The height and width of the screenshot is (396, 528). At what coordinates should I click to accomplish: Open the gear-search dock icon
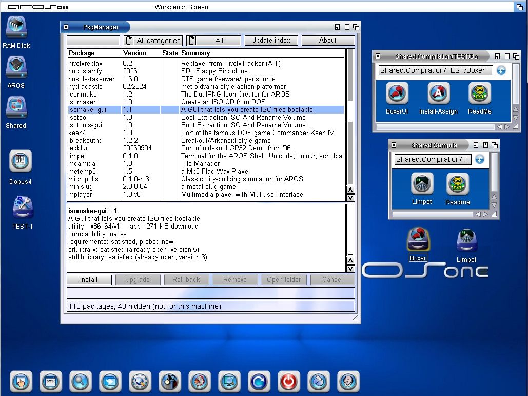140,382
